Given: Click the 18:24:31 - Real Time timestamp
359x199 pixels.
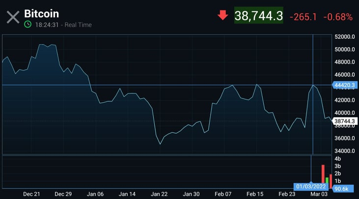Looking at the screenshot, I should [x=63, y=25].
